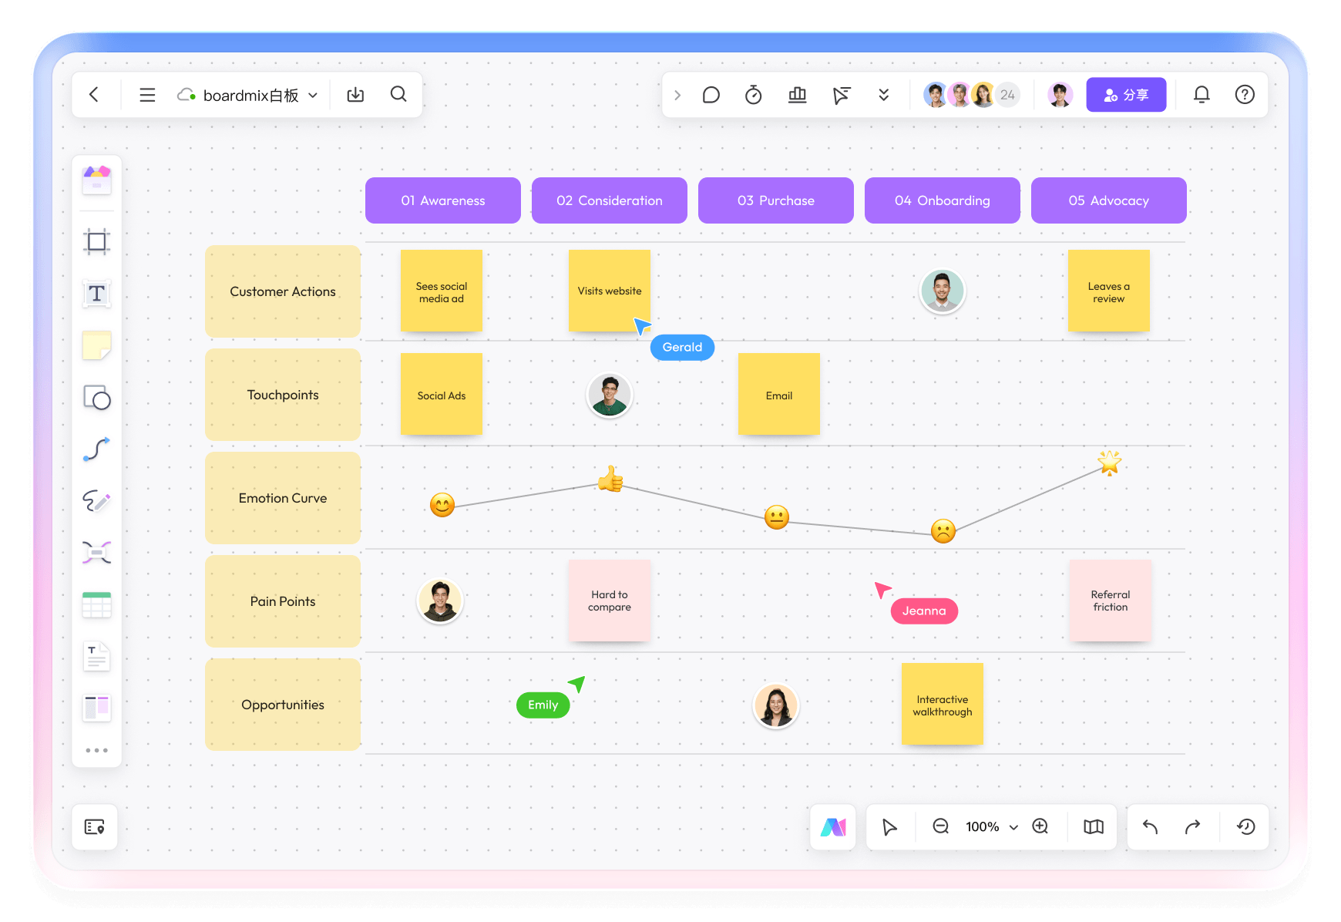Viewport: 1341px width, 922px height.
Task: Open the AI assistant button
Action: [x=832, y=827]
